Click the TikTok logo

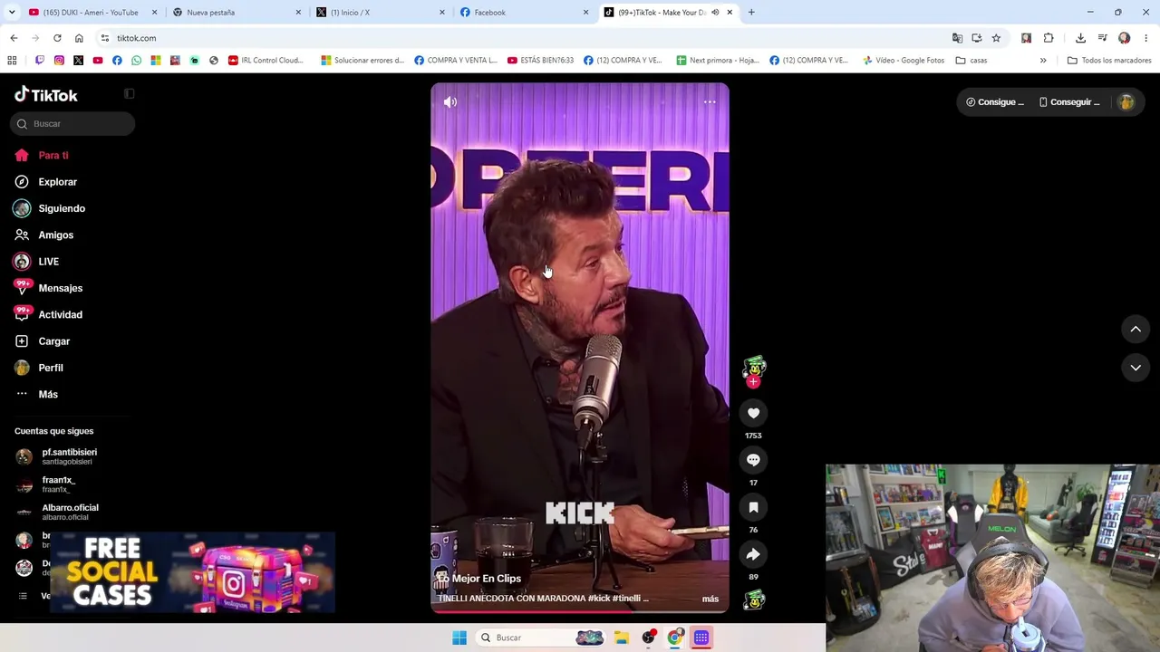(46, 95)
